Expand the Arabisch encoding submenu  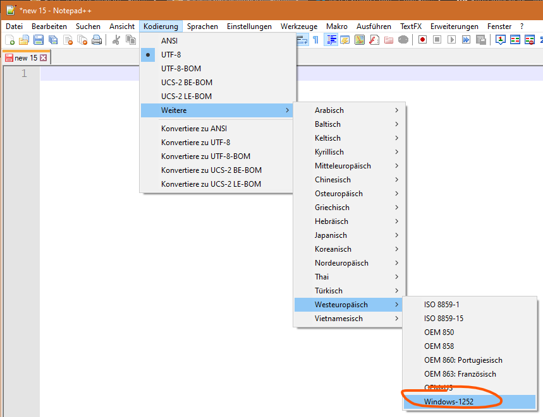coord(349,110)
